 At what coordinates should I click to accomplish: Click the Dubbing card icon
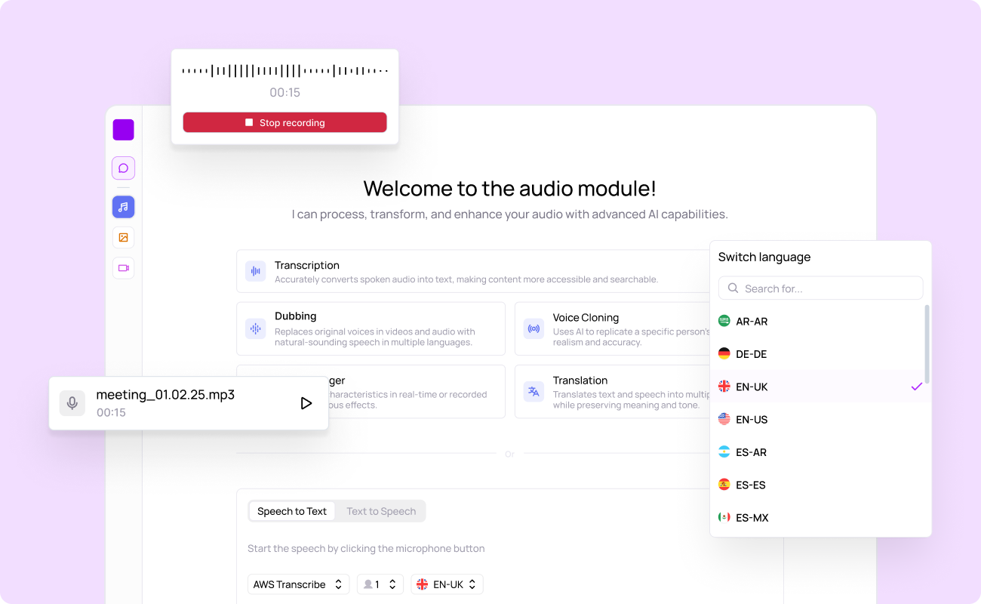point(256,328)
